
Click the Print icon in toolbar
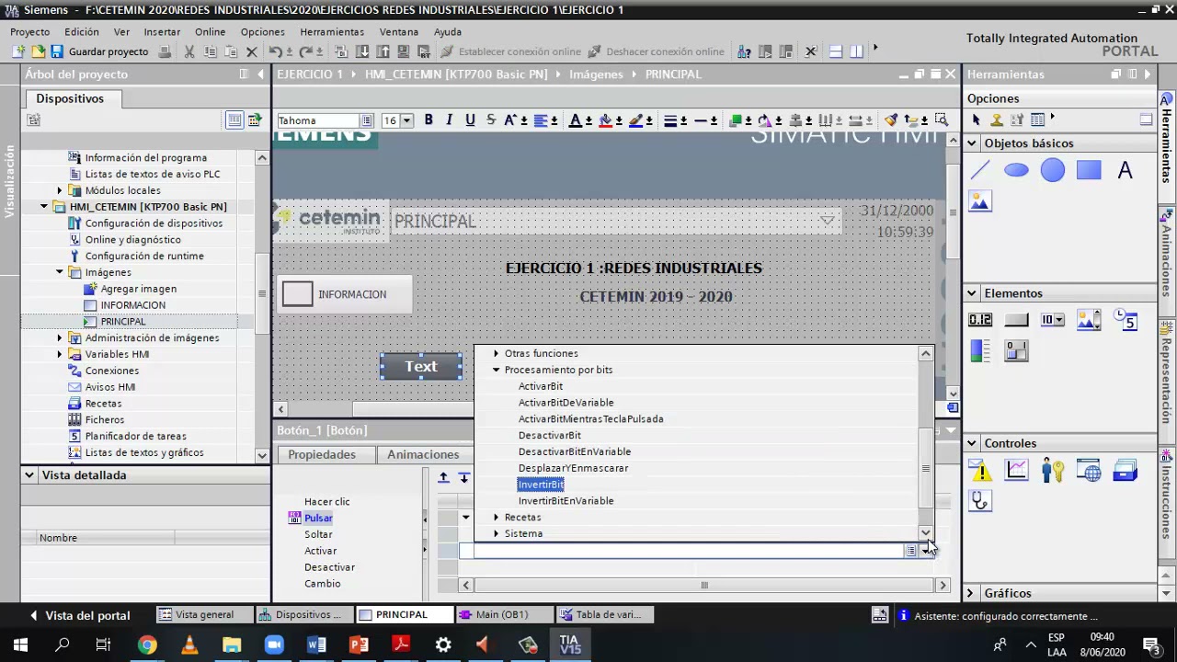pos(165,51)
